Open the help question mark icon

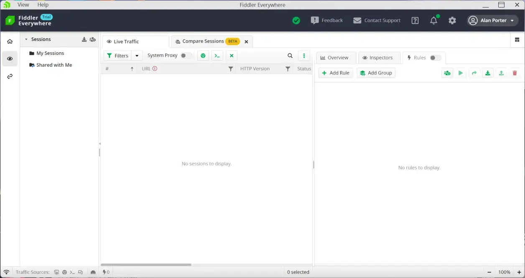(x=415, y=20)
